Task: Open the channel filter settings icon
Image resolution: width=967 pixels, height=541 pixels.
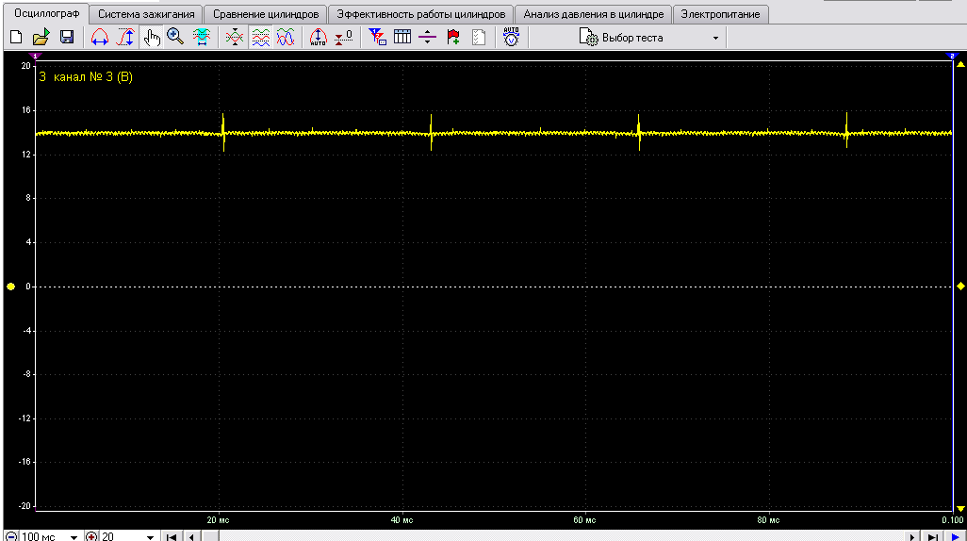Action: pyautogui.click(x=377, y=38)
